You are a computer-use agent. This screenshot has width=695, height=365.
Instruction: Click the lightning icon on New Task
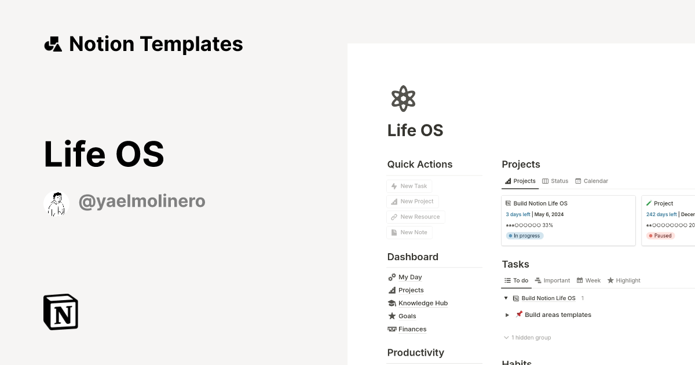[x=395, y=185]
